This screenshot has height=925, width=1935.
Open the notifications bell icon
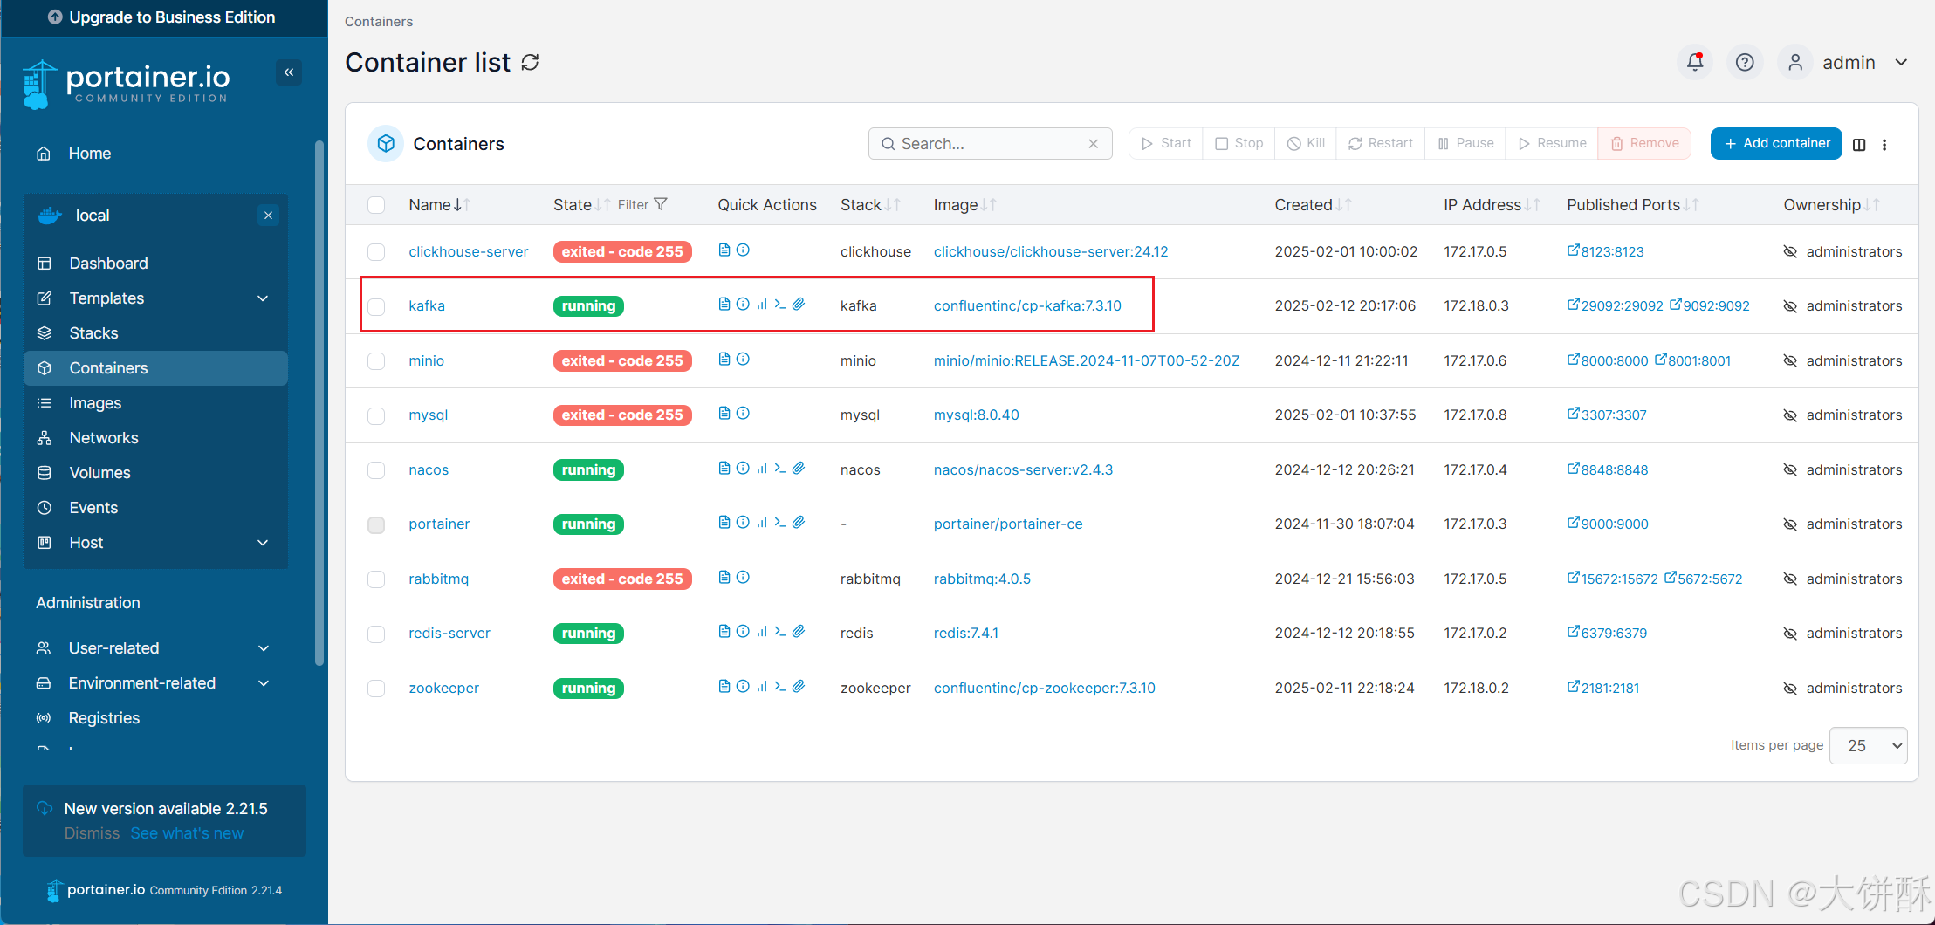[1695, 63]
